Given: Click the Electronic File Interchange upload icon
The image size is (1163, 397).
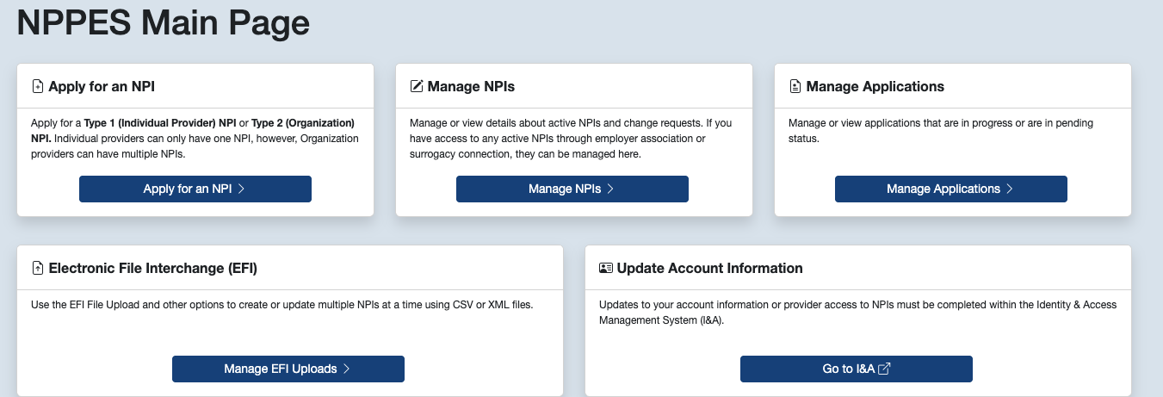Looking at the screenshot, I should click(37, 269).
